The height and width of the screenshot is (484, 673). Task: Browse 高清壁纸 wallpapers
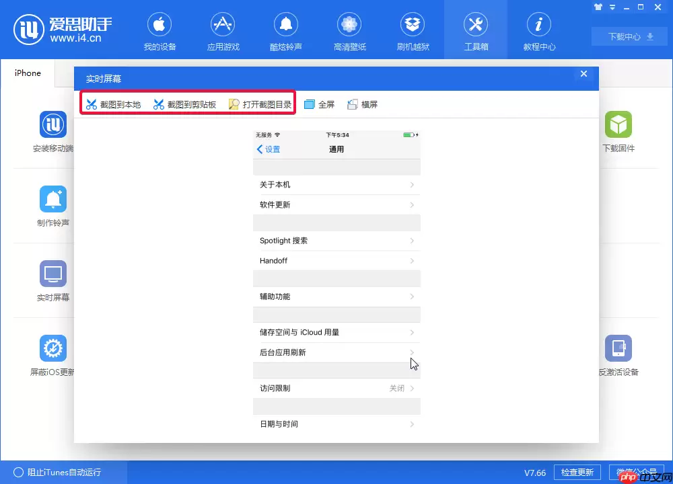(349, 30)
